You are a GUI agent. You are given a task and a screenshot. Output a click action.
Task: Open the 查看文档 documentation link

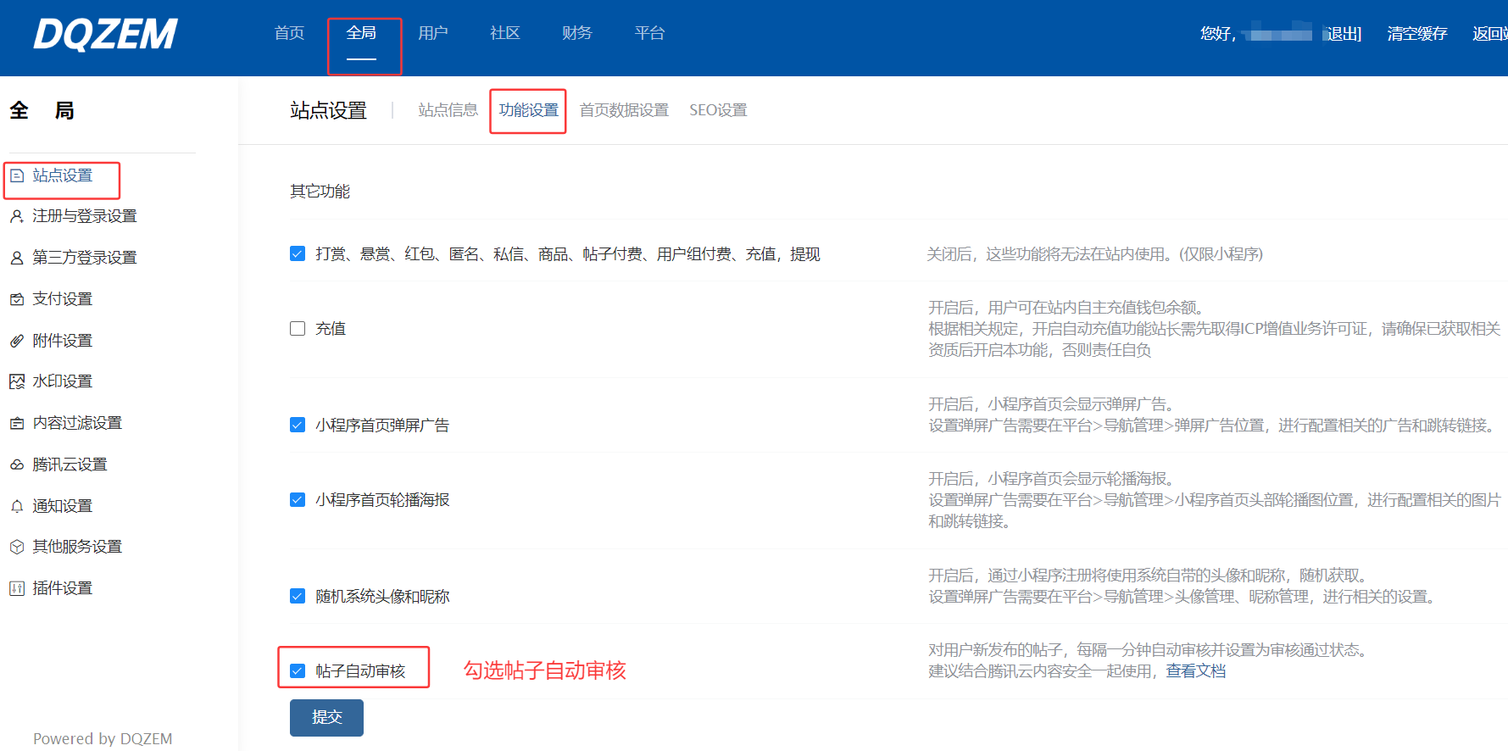click(x=1195, y=671)
